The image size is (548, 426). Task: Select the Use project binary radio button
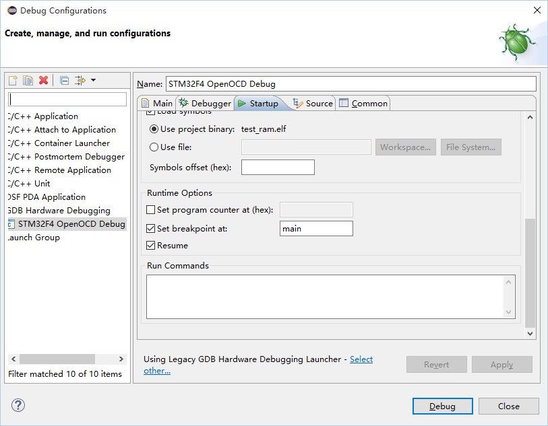tap(154, 129)
